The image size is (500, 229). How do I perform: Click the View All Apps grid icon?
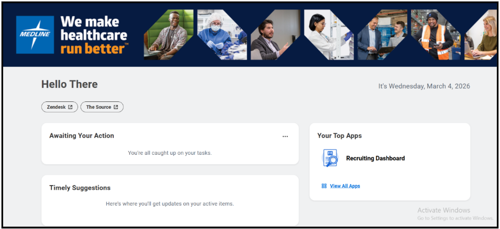click(x=324, y=186)
